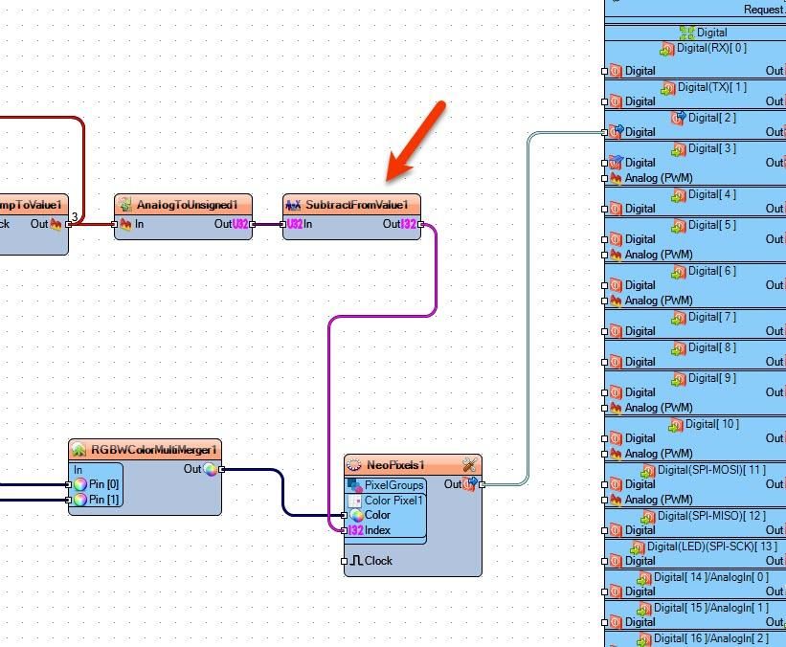Click the Color Pixel1 icon in NeoPixels1
Image resolution: width=786 pixels, height=647 pixels.
point(355,501)
